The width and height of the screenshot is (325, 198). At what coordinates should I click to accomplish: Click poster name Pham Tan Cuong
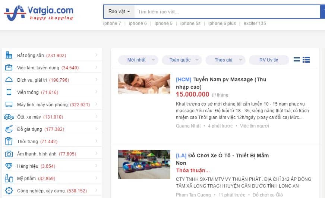coord(193,195)
